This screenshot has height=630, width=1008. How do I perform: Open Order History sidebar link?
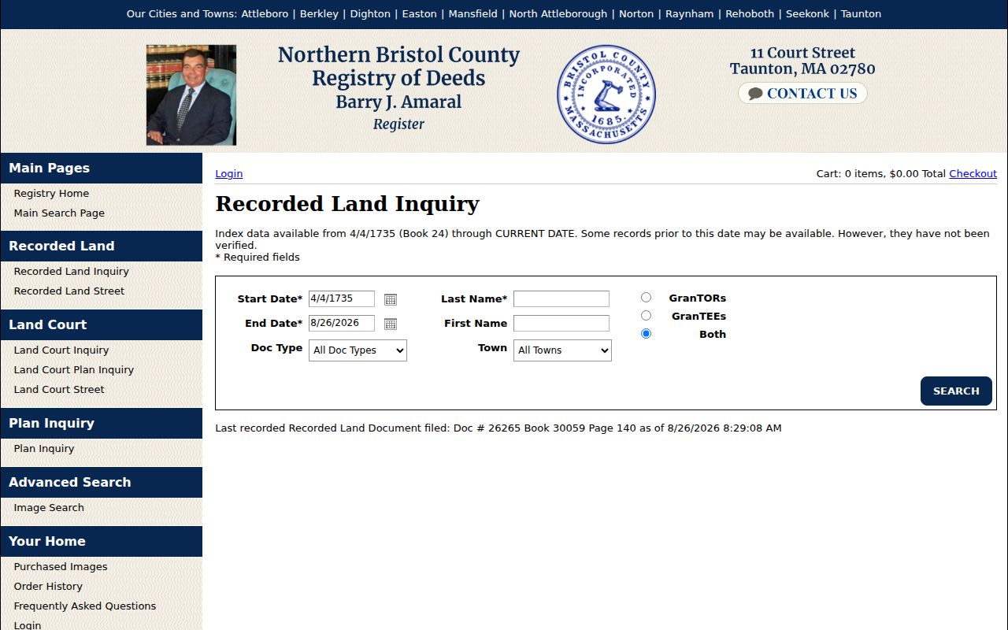pos(48,587)
